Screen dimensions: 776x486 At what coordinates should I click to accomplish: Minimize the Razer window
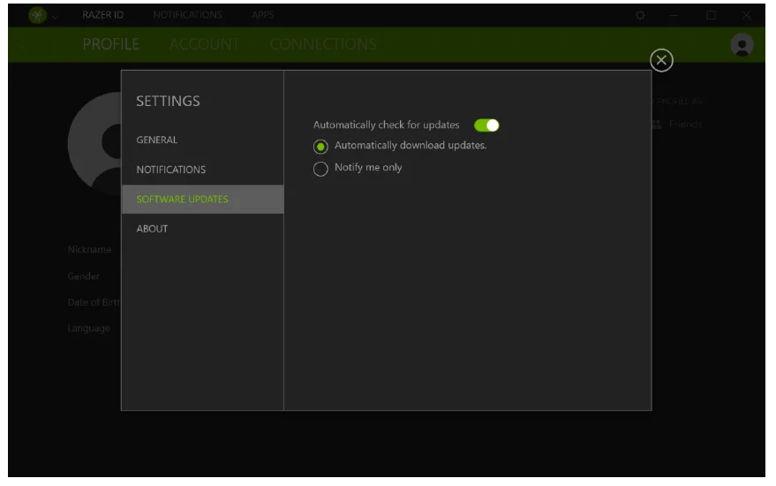674,15
